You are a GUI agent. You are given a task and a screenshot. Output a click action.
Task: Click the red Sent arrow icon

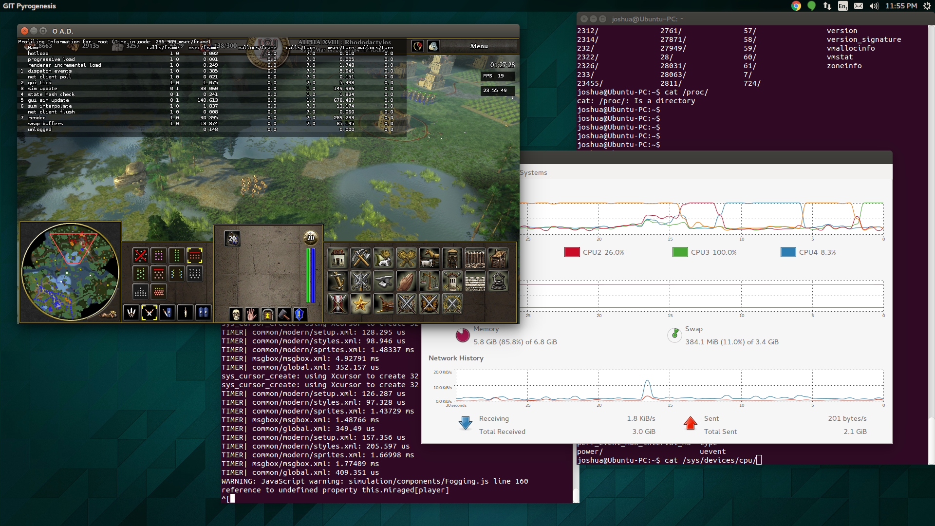tap(691, 423)
